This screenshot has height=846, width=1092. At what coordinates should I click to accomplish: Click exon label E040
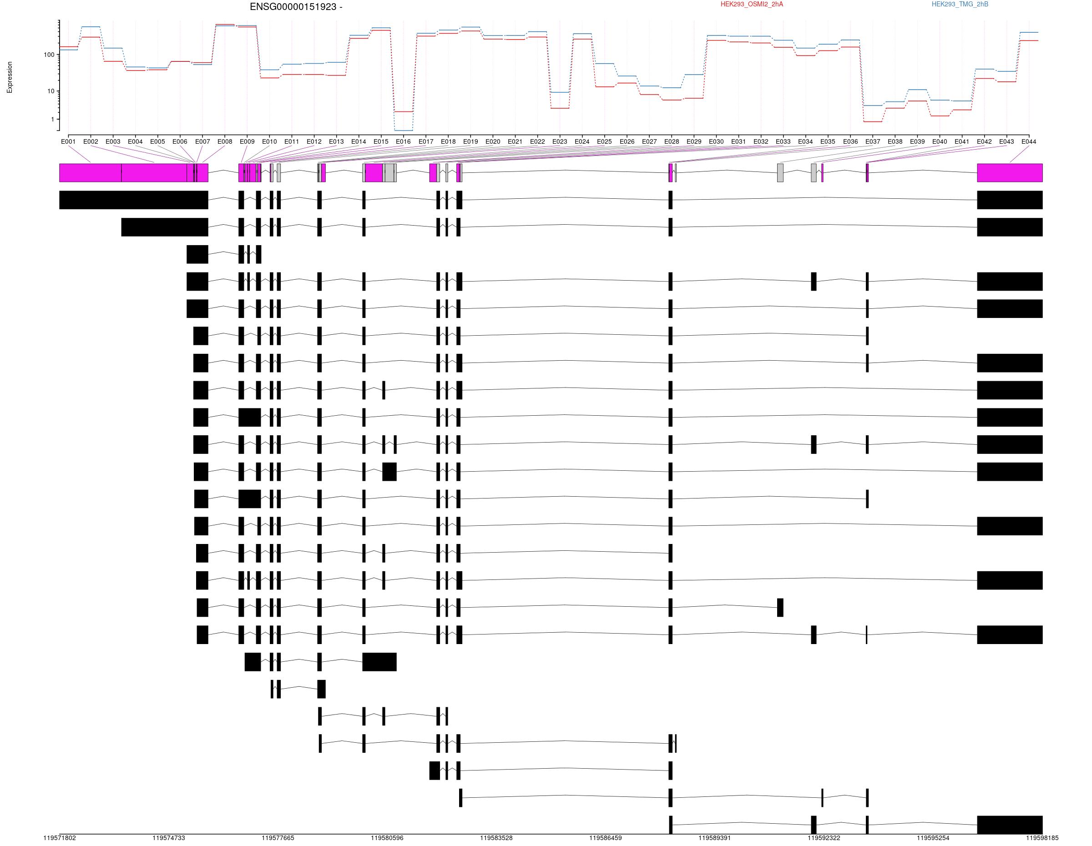(940, 141)
